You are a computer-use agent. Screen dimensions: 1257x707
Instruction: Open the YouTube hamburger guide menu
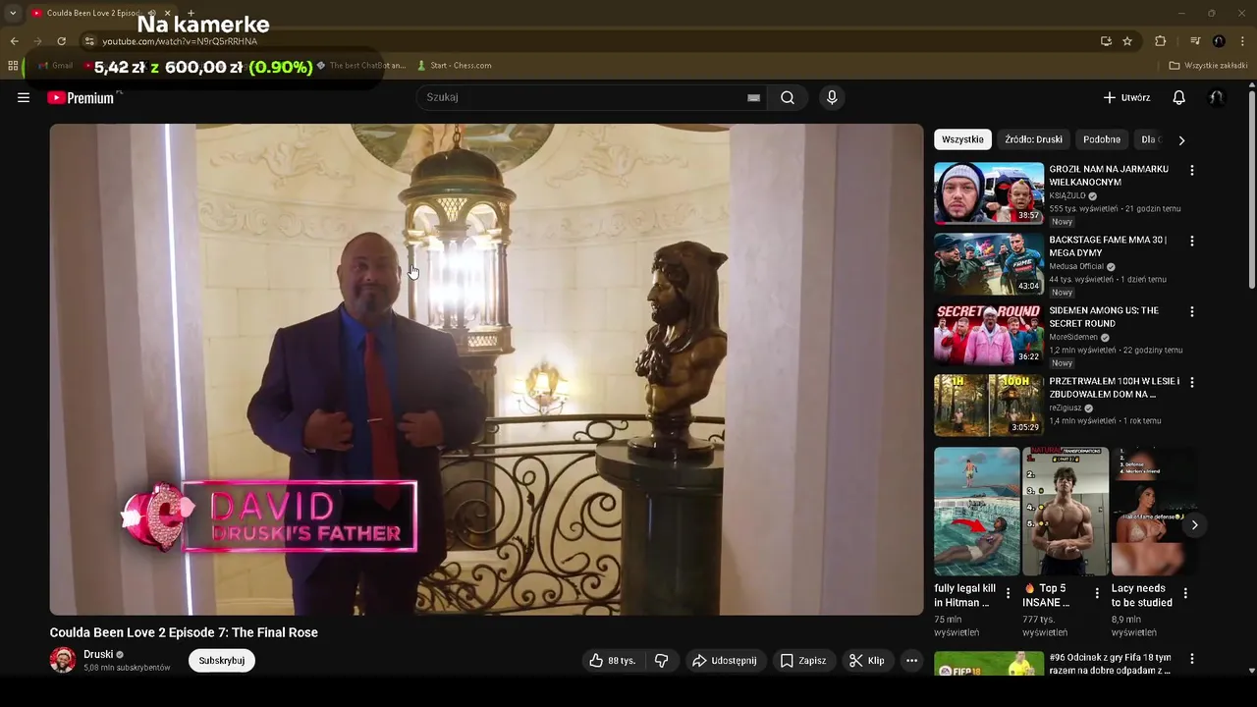24,97
